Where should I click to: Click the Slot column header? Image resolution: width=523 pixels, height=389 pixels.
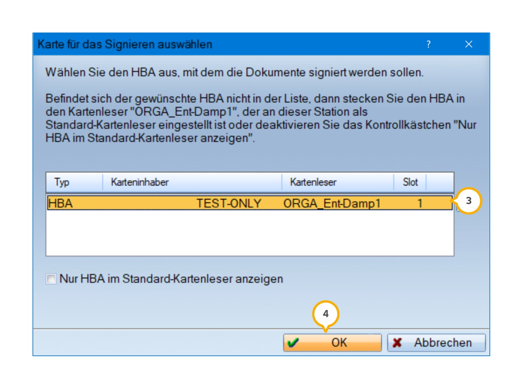pyautogui.click(x=410, y=182)
